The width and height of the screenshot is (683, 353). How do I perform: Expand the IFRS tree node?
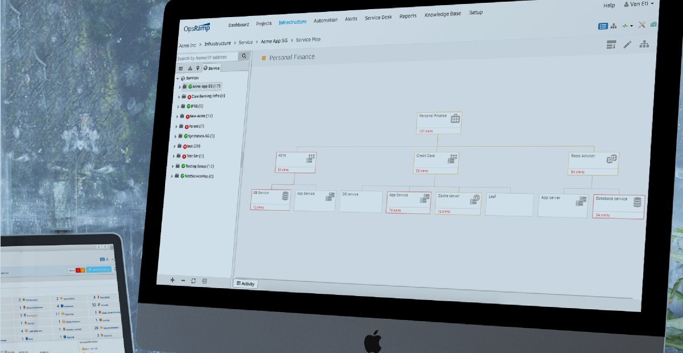(178, 106)
